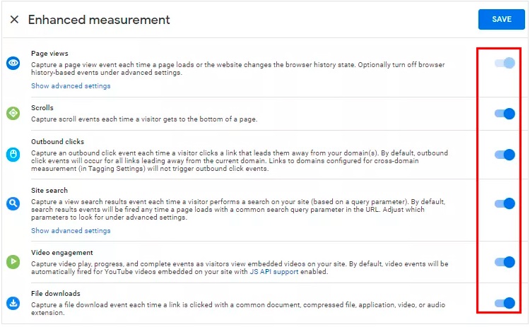Viewport: 530px width, 327px height.
Task: Turn off Outbound clicks toggle
Action: tap(505, 155)
